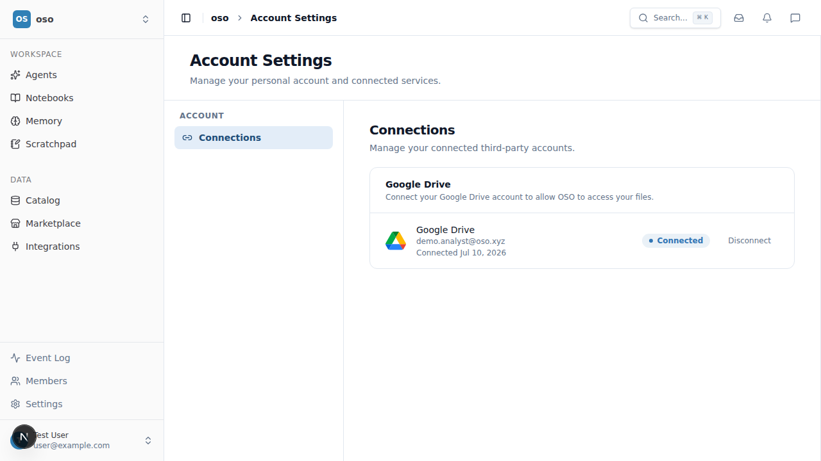
Task: Click the Members people icon
Action: [x=15, y=381]
